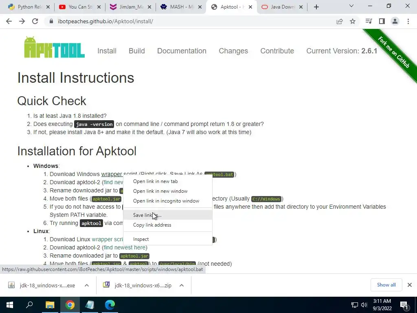Click the 'java -version' code snippet

click(94, 124)
